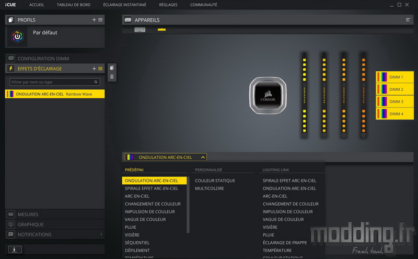Screen dimensions: 418x259
Task: Collapse the Ondulation arc-en-ciel effect dropdown
Action: click(x=203, y=157)
